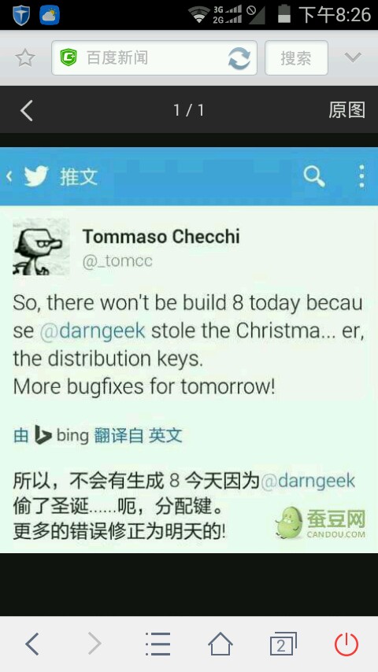
Task: Open the three-dot overflow menu
Action: click(x=361, y=176)
